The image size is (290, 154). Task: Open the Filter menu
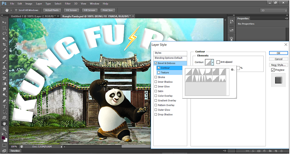coord(68,4)
